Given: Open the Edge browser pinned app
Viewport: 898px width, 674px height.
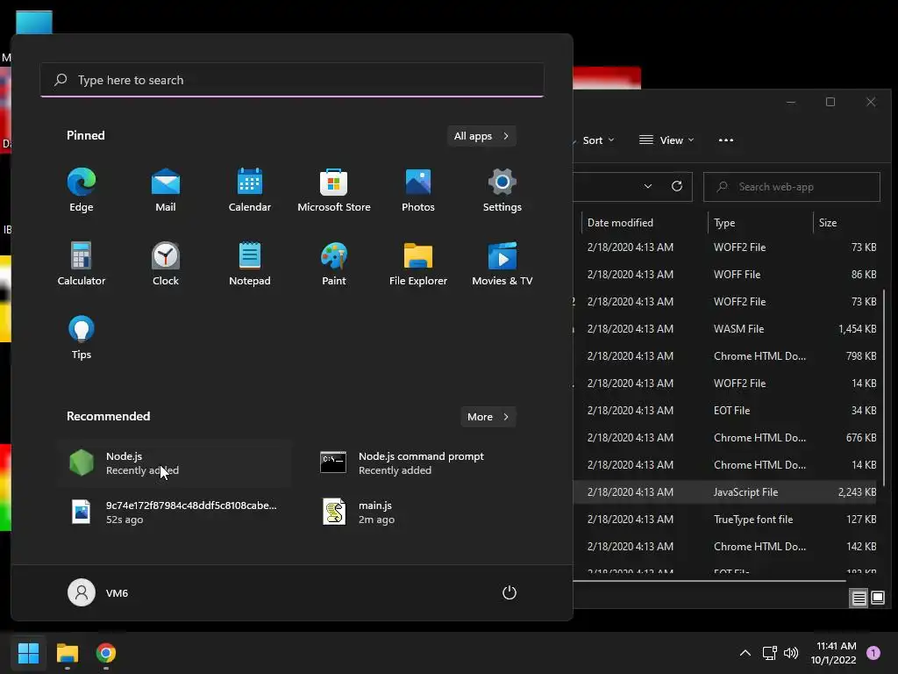Looking at the screenshot, I should pos(82,190).
